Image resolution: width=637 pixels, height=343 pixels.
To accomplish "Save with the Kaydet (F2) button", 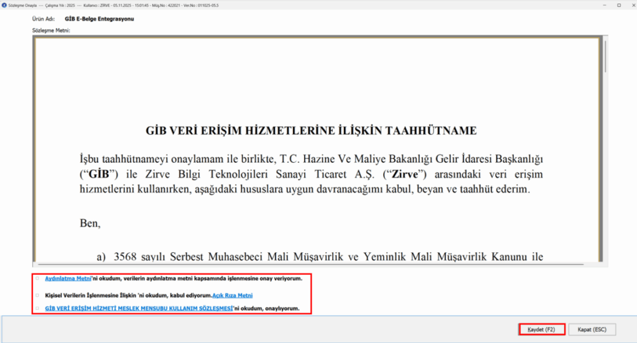I will click(x=542, y=329).
